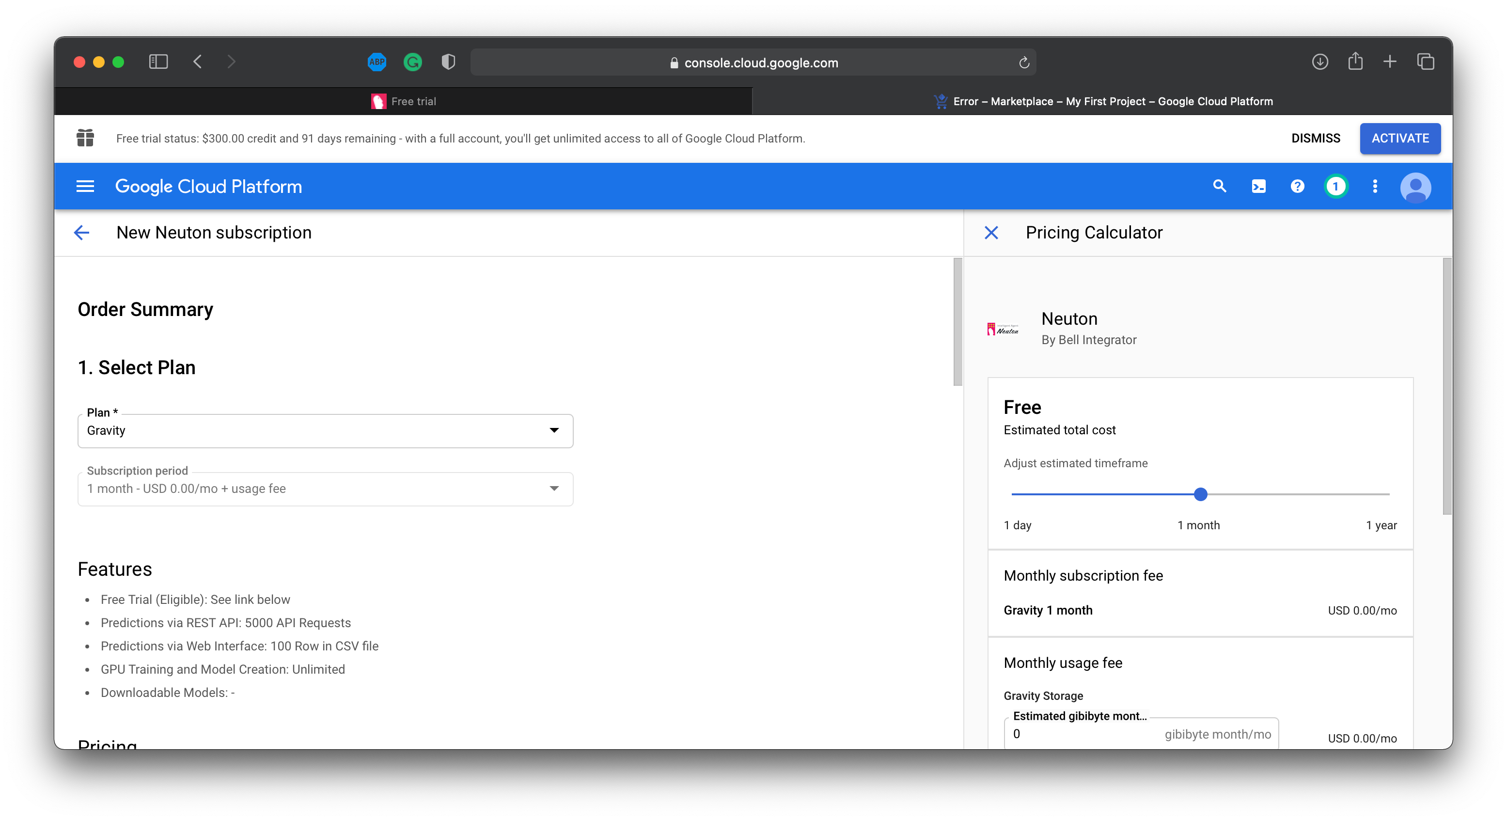Switch to the Free trial tab
Viewport: 1507px width, 821px height.
(x=404, y=101)
